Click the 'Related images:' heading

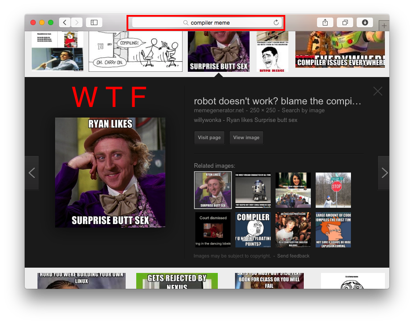click(214, 166)
